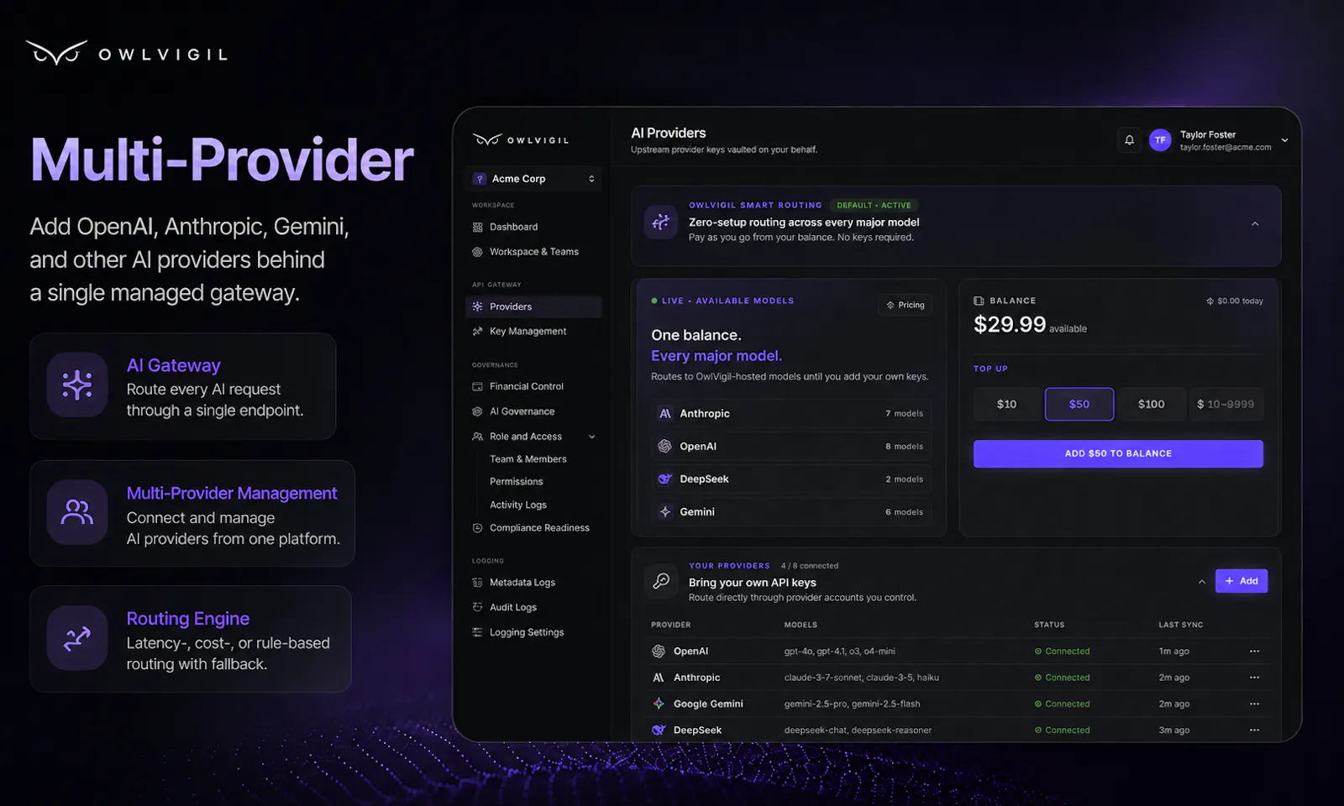Click the Google Gemini logo in providers table
This screenshot has width=1344, height=806.
coord(659,704)
